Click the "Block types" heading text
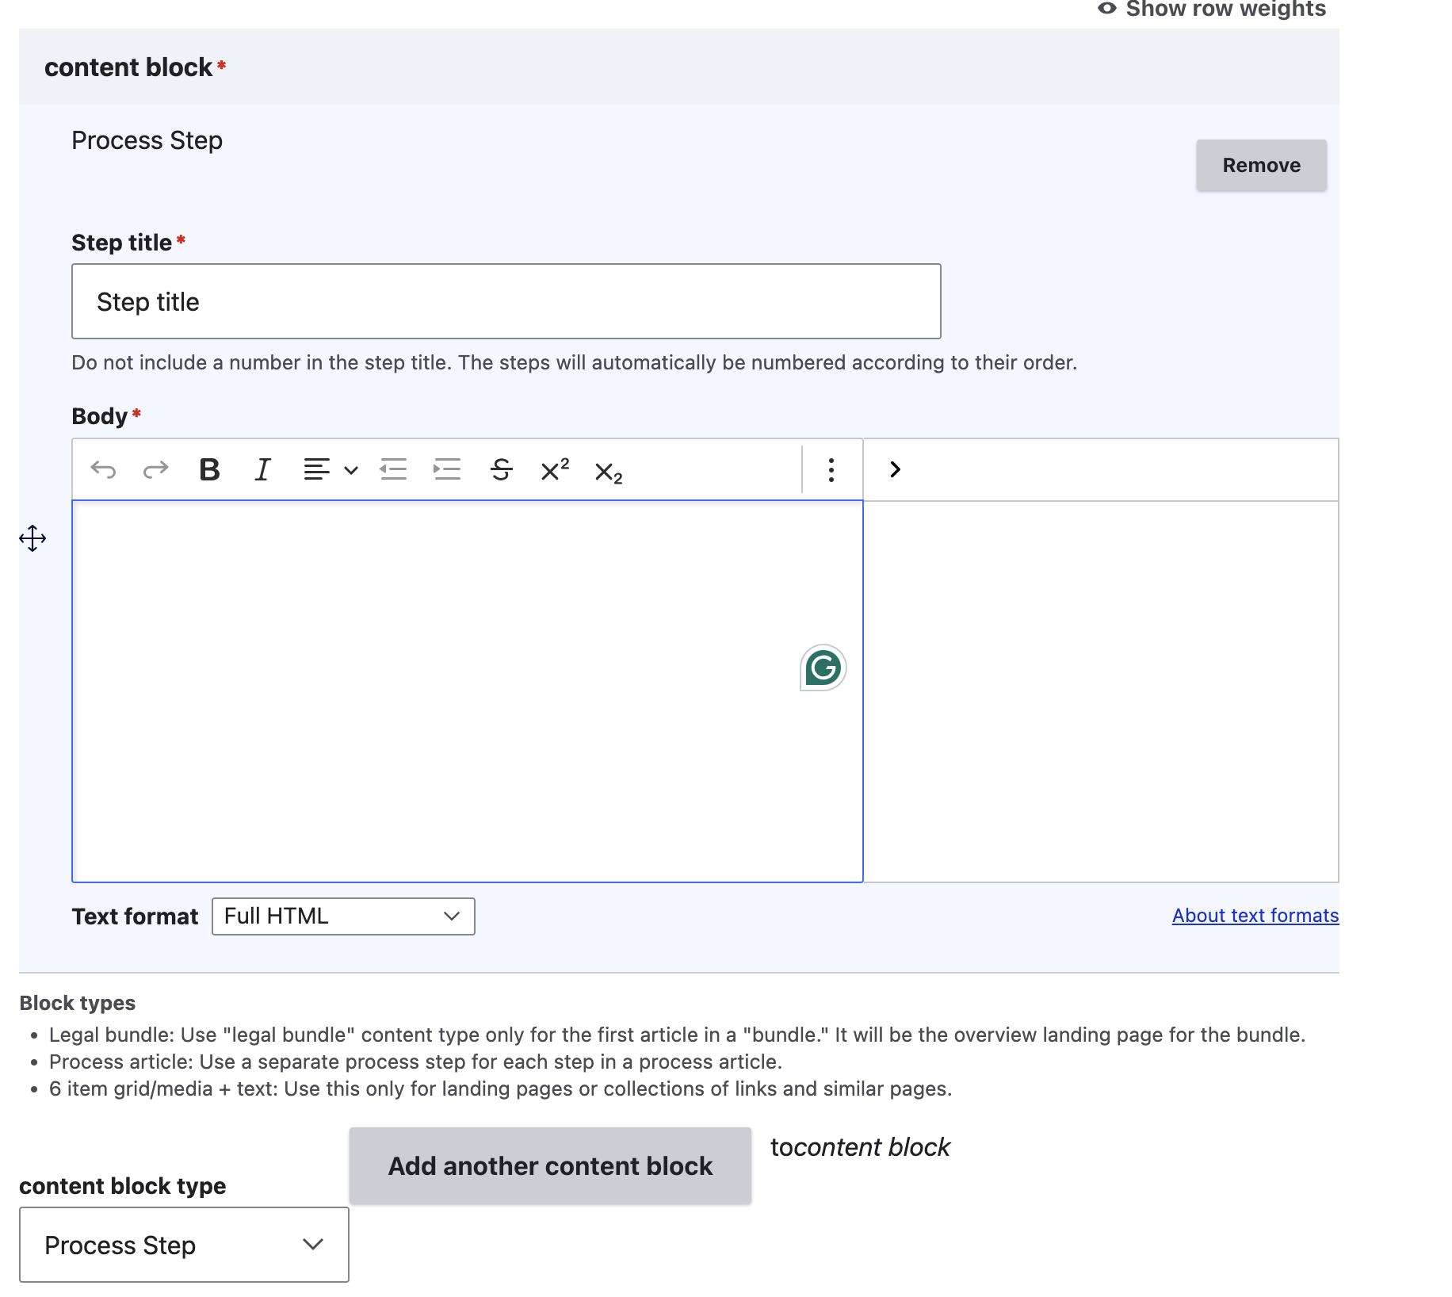 pos(78,1003)
